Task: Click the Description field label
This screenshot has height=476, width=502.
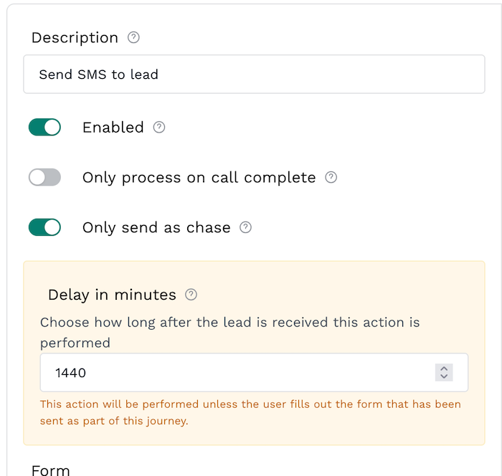Action: [75, 38]
